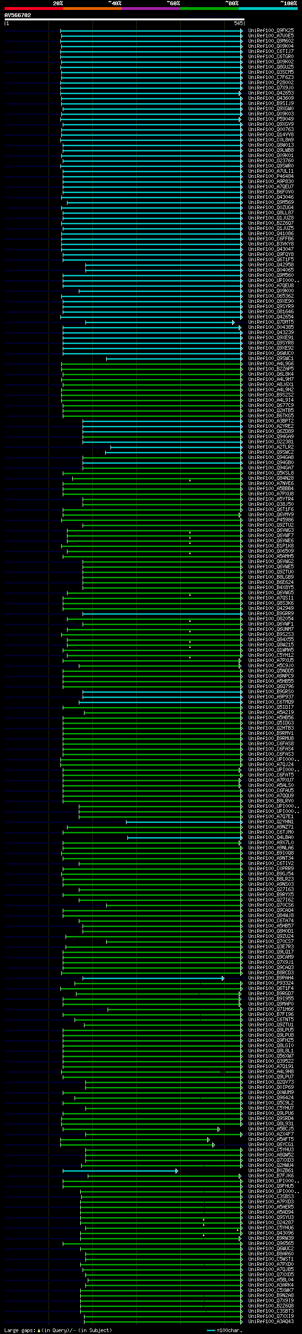Select the UniRef100_B8RCD3 label
Screen dimensions: 302x1334
click(271, 972)
